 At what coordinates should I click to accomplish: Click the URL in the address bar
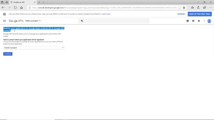pyautogui.click(x=105, y=8)
